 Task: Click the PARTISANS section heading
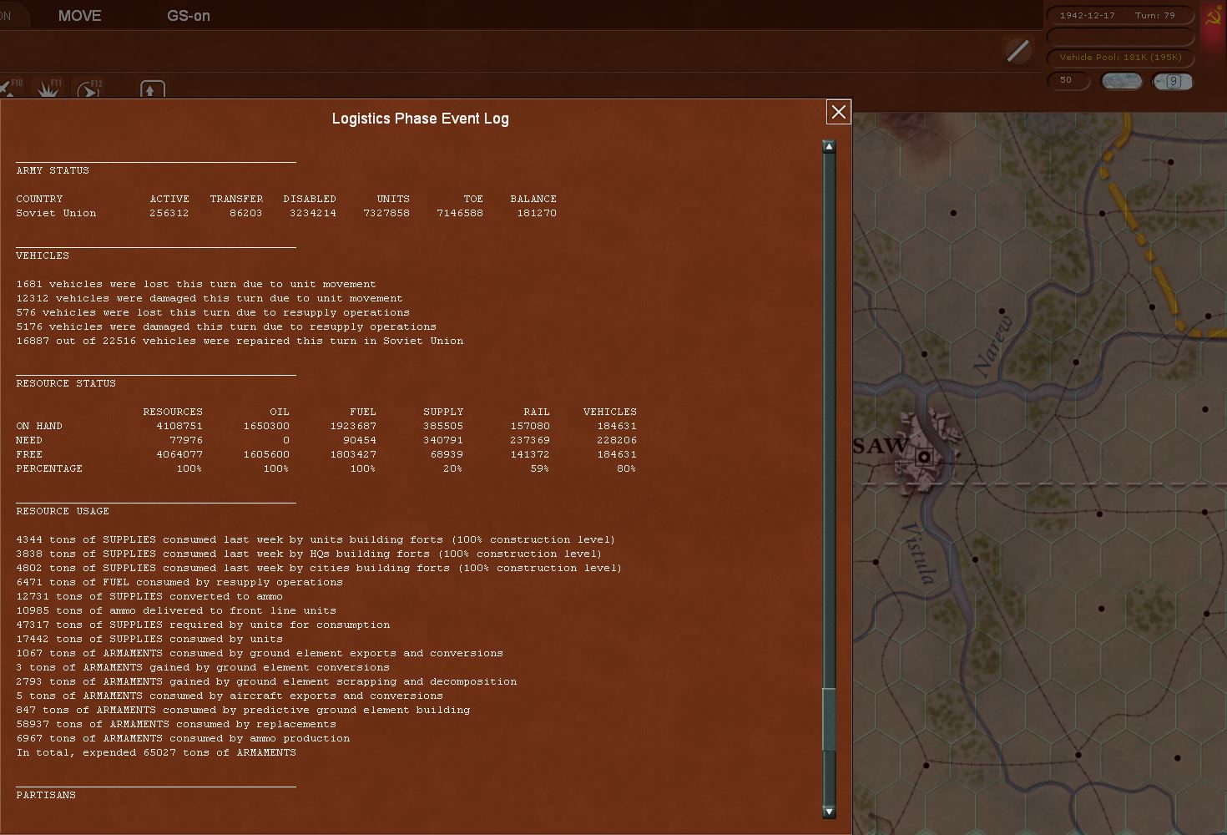pos(46,795)
